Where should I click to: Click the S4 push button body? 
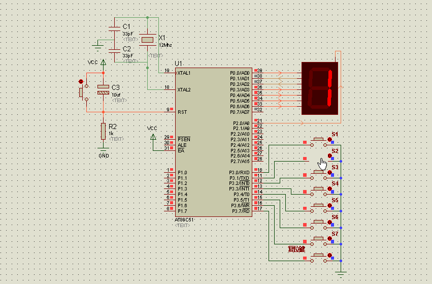[319, 190]
